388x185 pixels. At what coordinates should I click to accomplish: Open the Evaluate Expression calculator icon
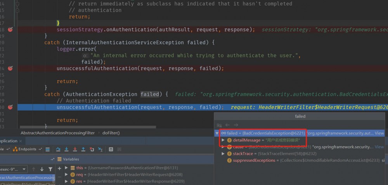pos(111,149)
